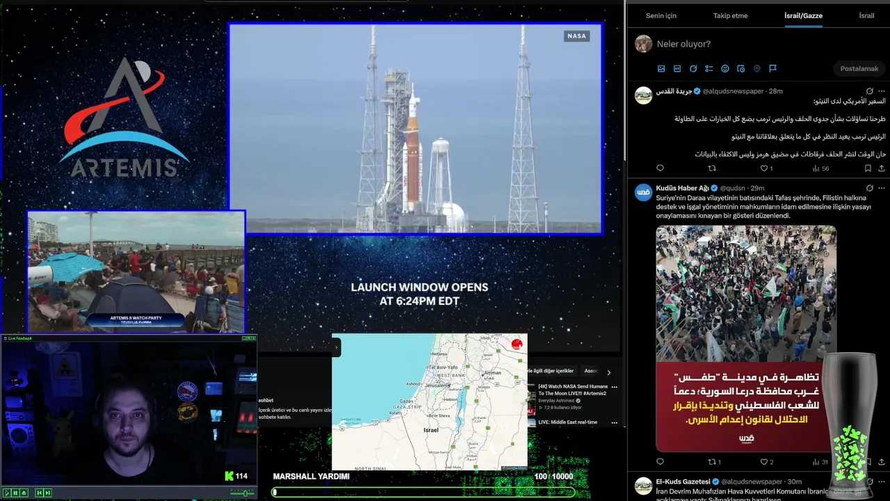Add an image to the post
Screen dimensions: 890x501
(661, 69)
